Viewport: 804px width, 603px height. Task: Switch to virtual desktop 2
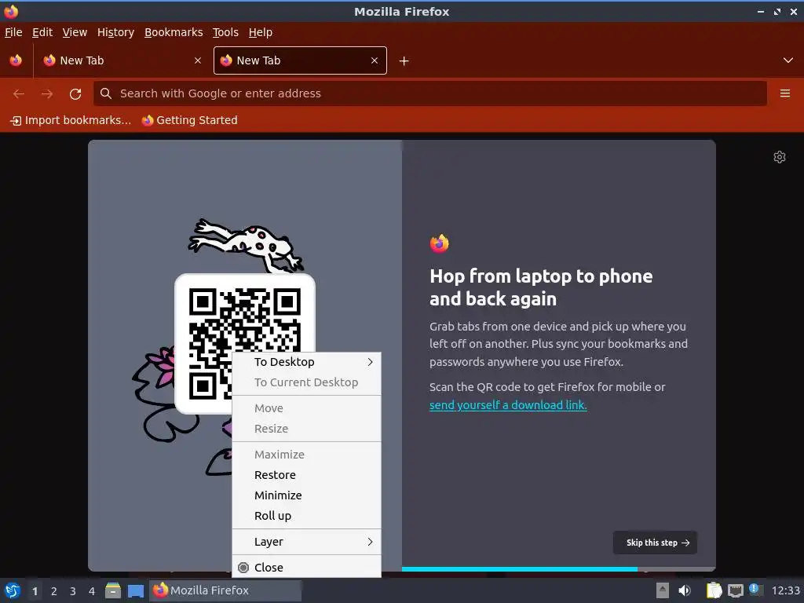click(54, 591)
